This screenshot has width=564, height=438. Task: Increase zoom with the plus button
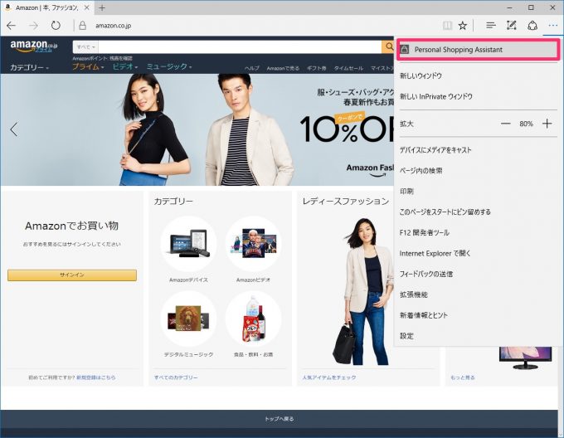pyautogui.click(x=547, y=124)
